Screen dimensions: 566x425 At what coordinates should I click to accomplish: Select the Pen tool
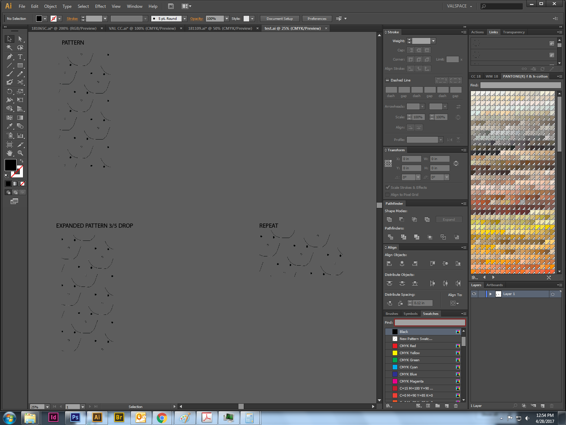point(10,57)
